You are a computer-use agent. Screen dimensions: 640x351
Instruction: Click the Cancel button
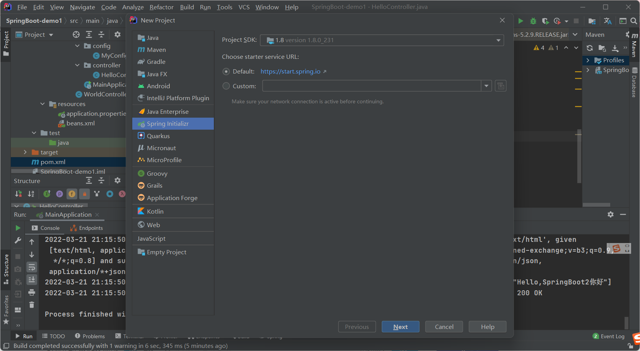point(444,327)
